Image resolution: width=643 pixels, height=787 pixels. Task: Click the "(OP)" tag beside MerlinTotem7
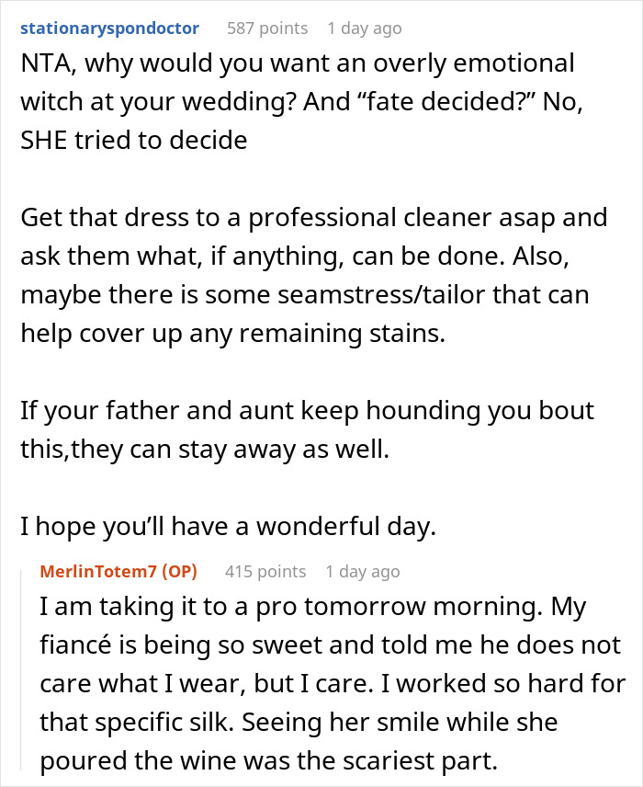(x=178, y=571)
